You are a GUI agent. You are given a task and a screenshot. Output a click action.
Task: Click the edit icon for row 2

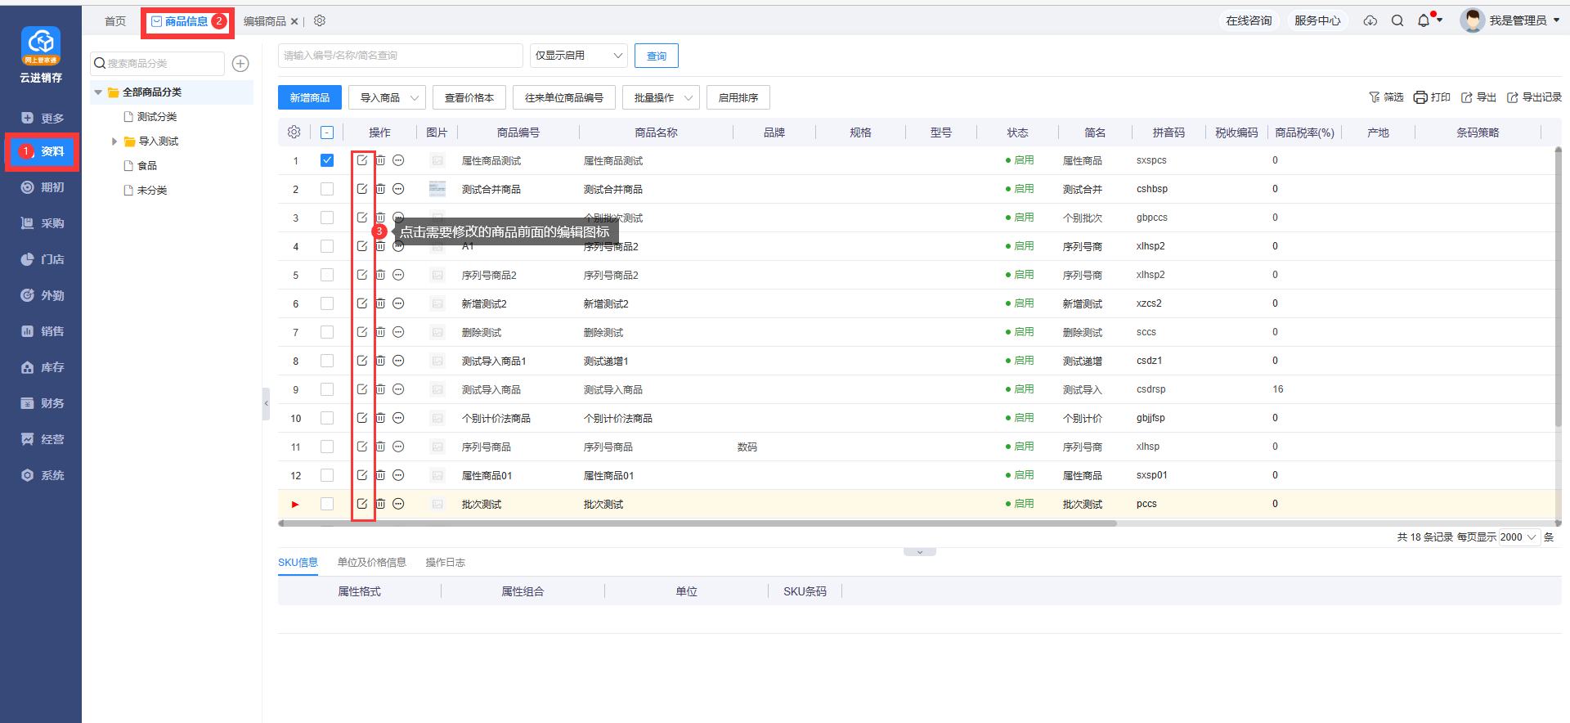(x=361, y=189)
